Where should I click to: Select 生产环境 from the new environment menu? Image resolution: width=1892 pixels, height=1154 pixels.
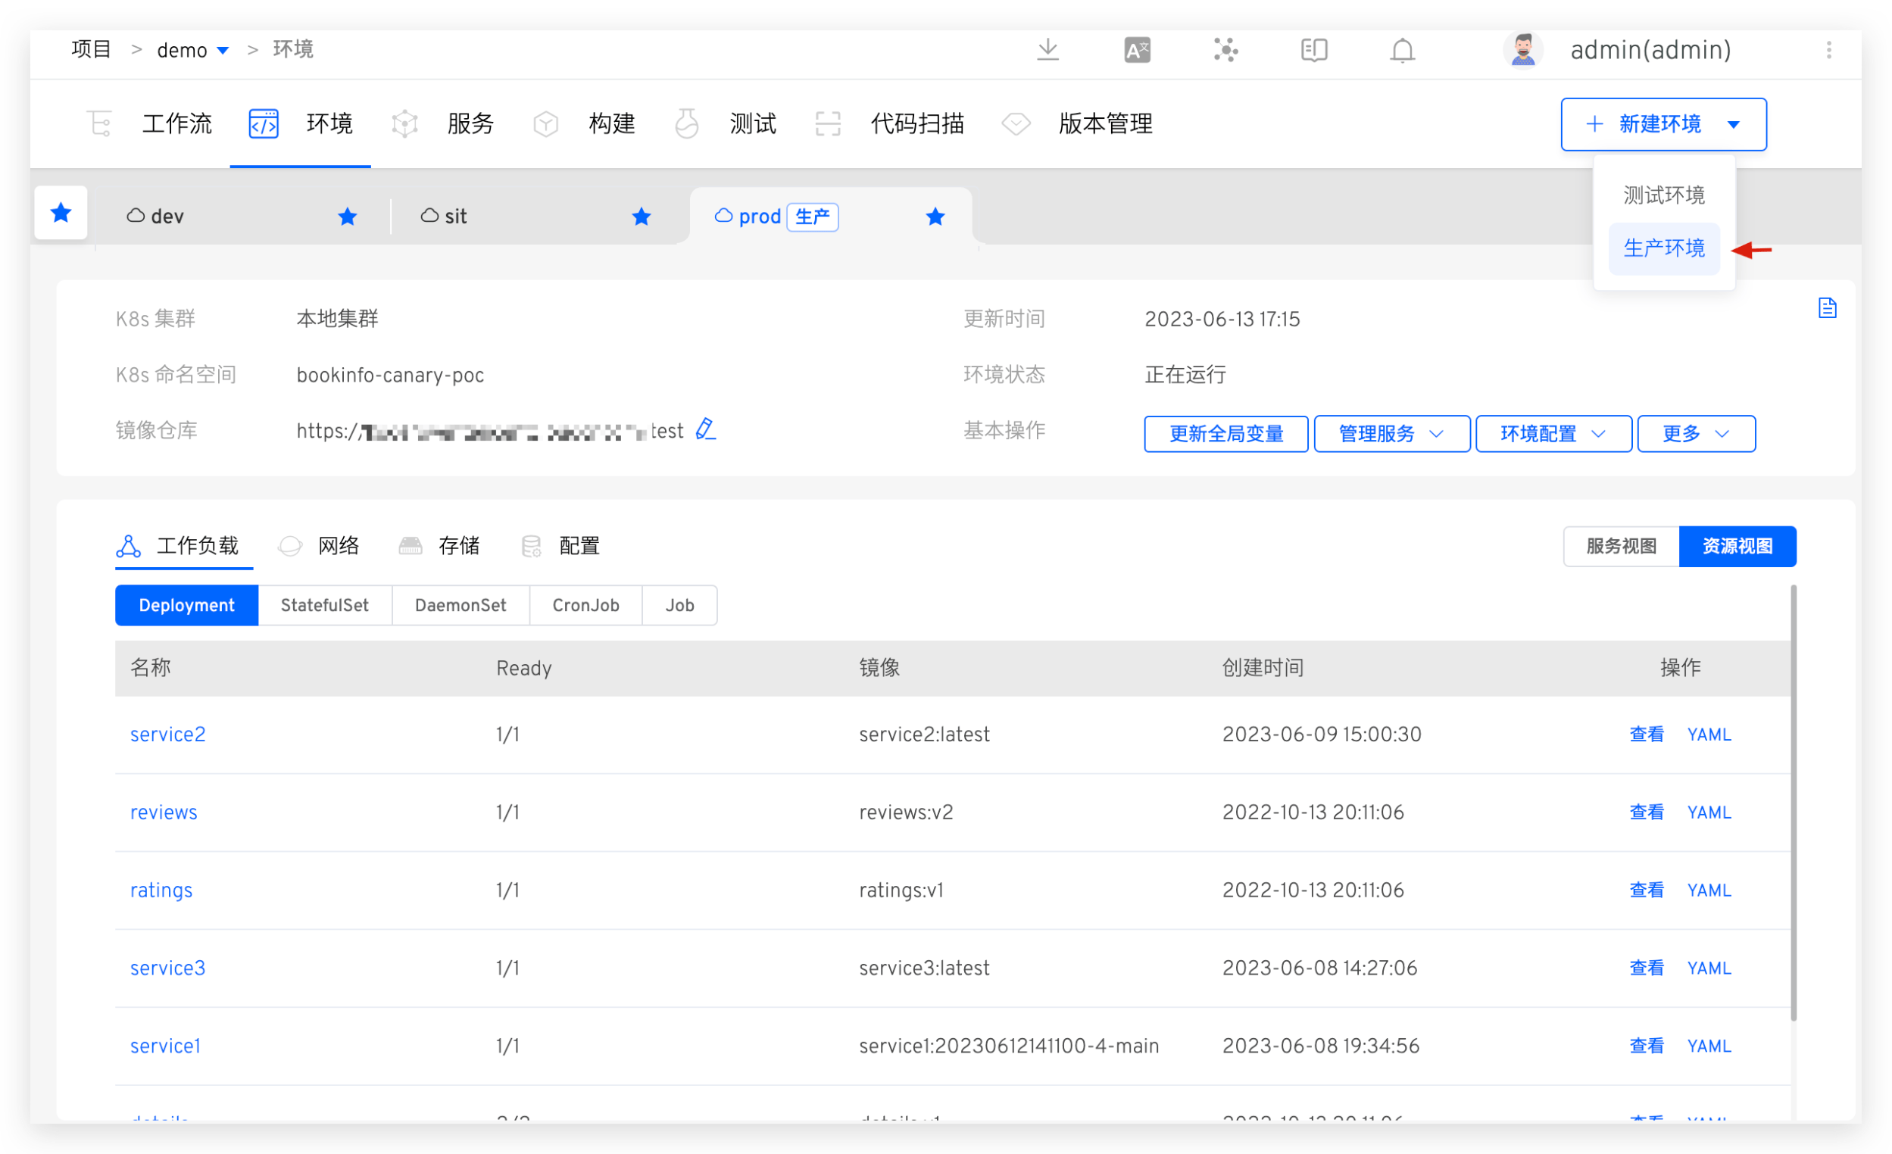(1663, 248)
